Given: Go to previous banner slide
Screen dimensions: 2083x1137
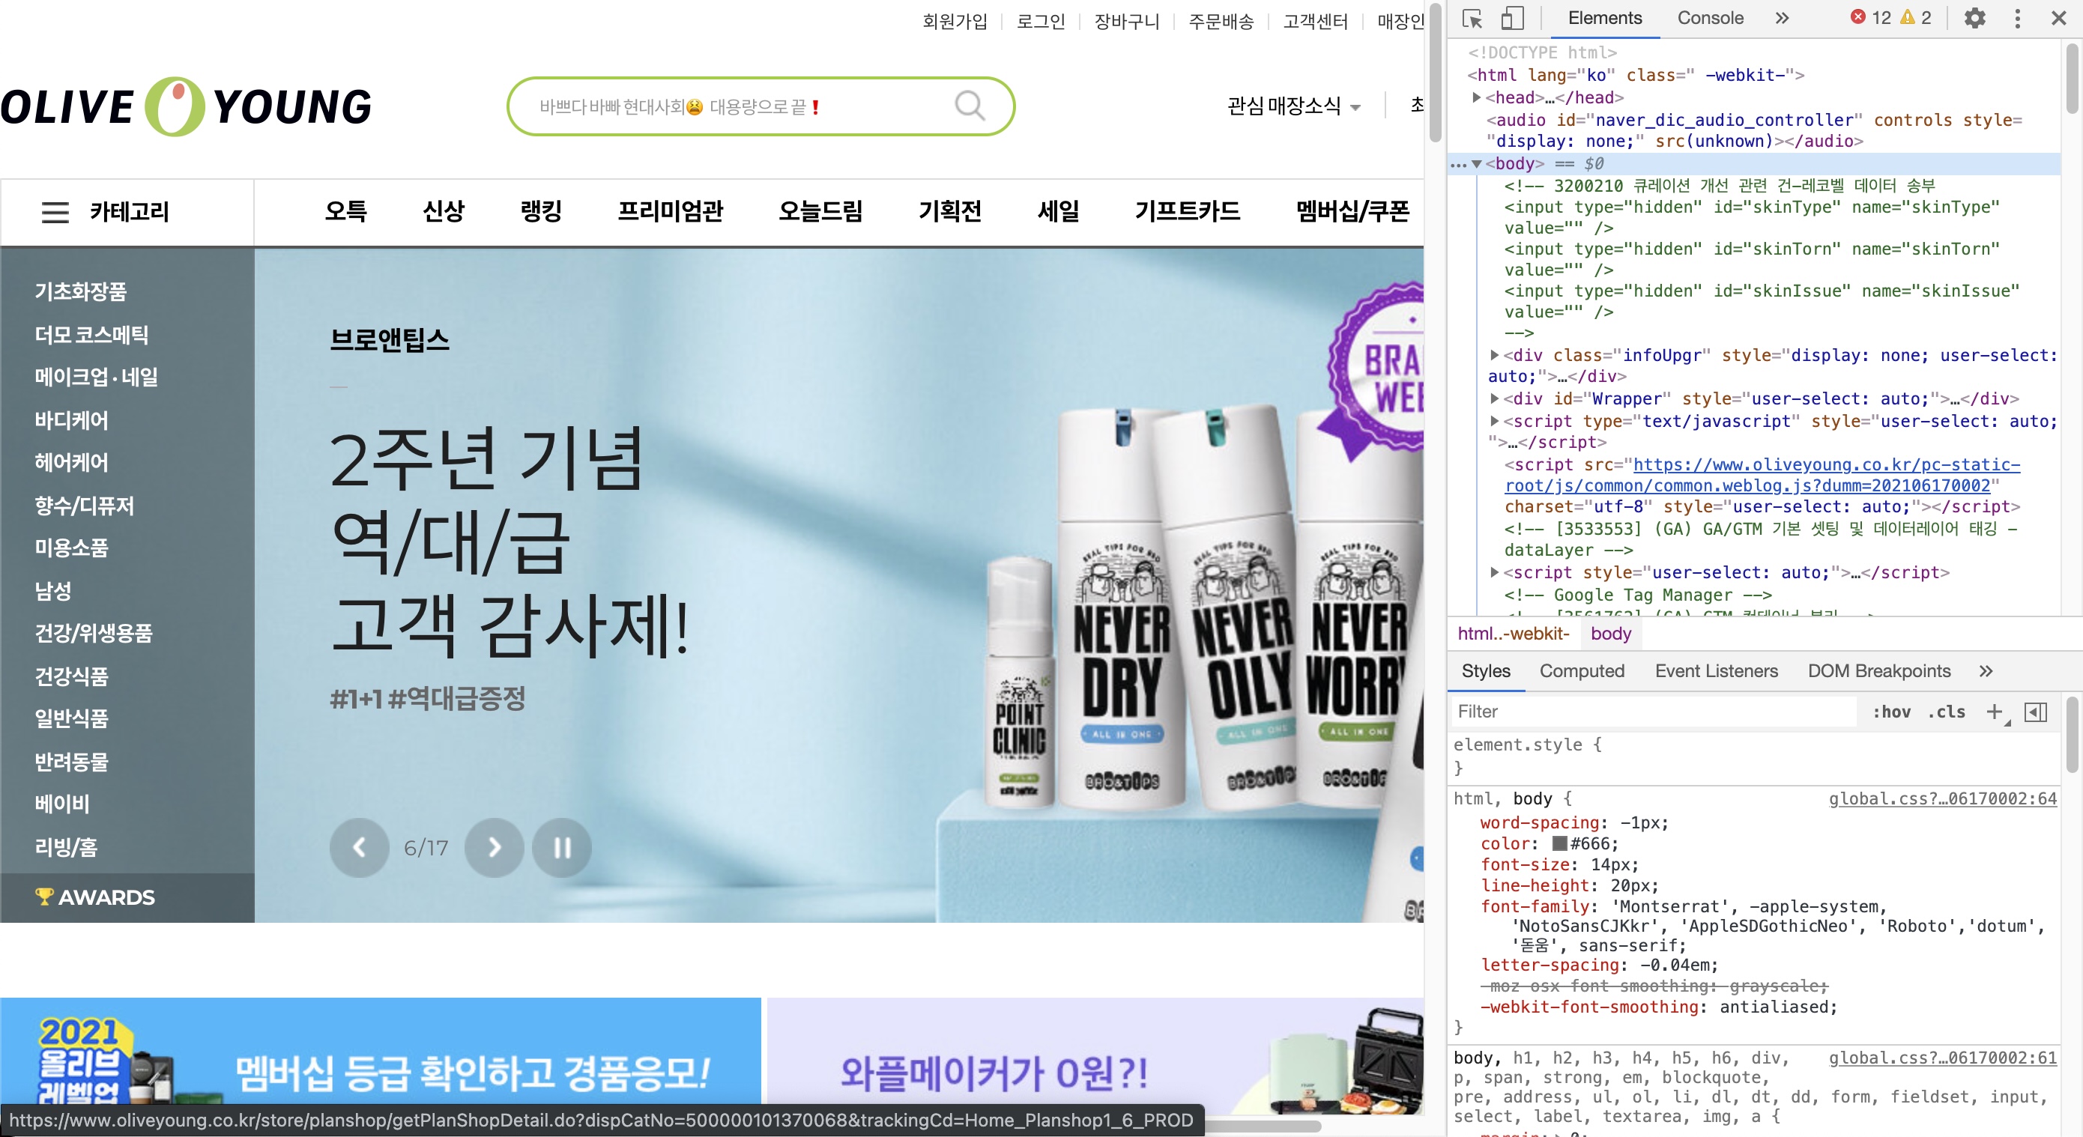Looking at the screenshot, I should point(359,847).
